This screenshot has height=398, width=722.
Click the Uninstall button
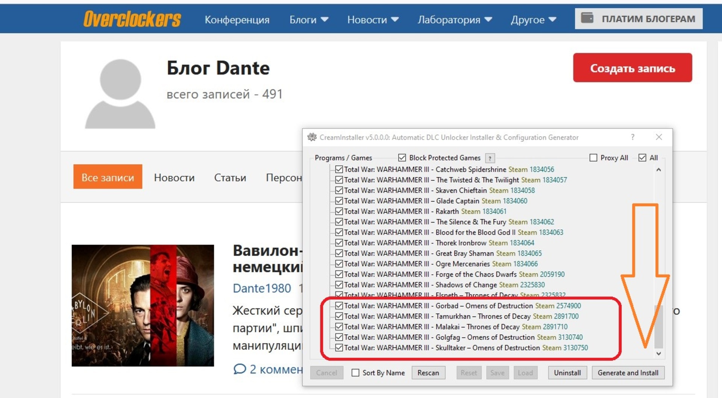click(567, 373)
